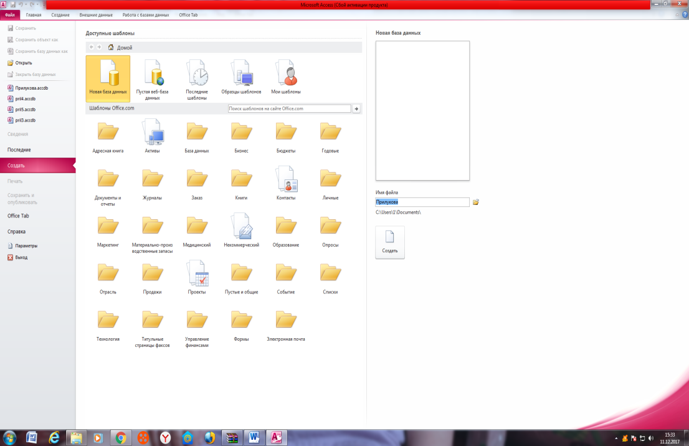This screenshot has height=446, width=689.
Task: Launch Google Chrome from the taskbar
Action: tap(121, 438)
